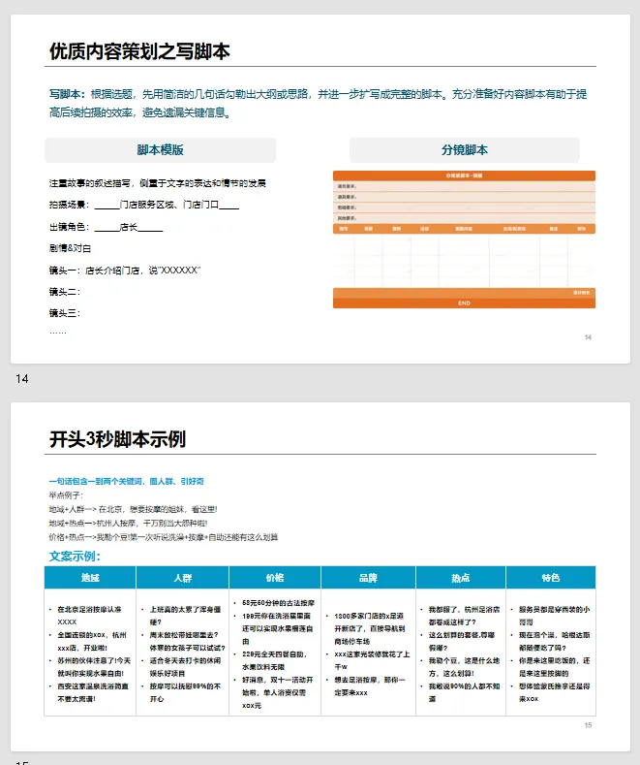Click the '价格+热点' example line

164,537
